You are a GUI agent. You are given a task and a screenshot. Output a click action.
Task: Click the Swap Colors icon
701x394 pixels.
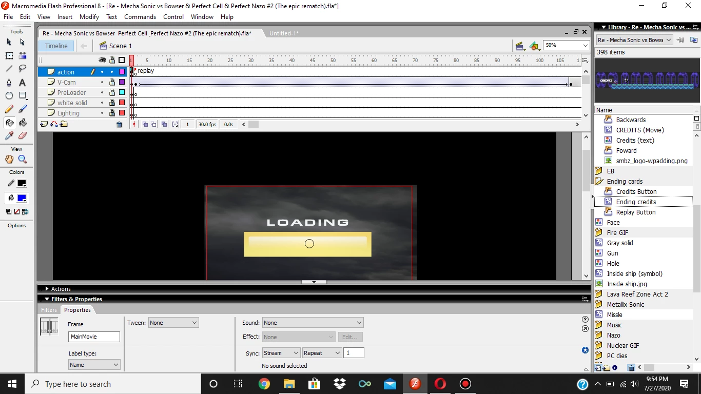25,211
